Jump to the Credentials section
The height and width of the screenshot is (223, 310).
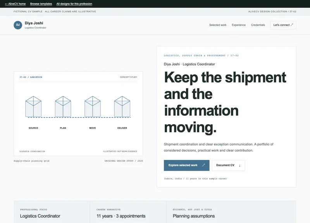click(258, 25)
